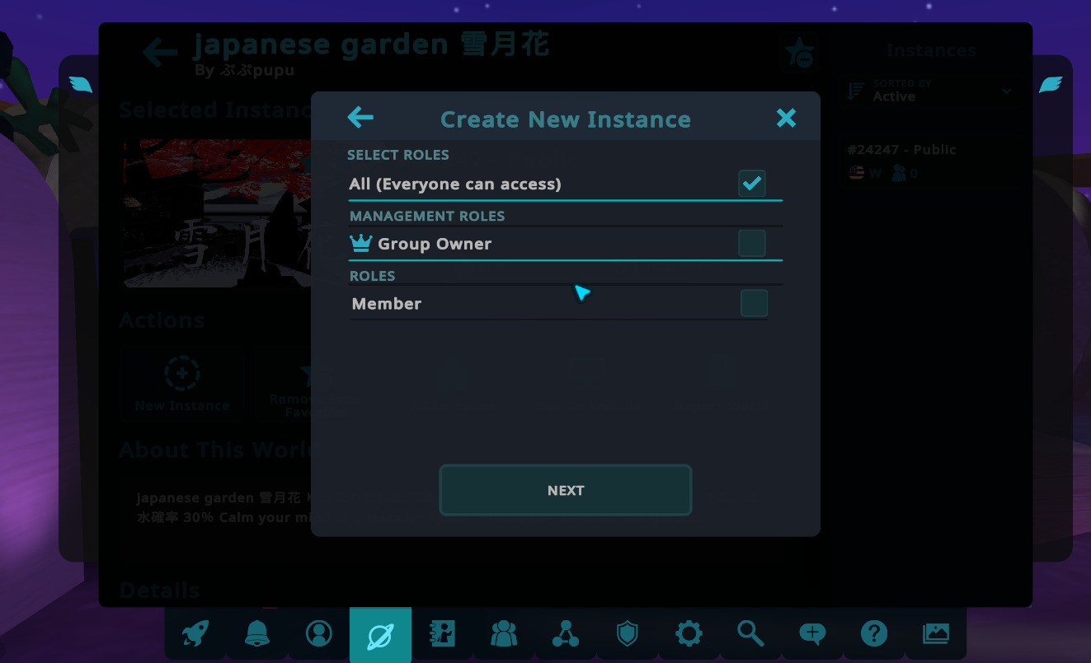Open the Settings gear
Viewport: 1091px width, 663px height.
pyautogui.click(x=689, y=634)
